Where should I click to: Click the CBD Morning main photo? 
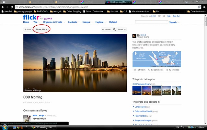(x=75, y=63)
